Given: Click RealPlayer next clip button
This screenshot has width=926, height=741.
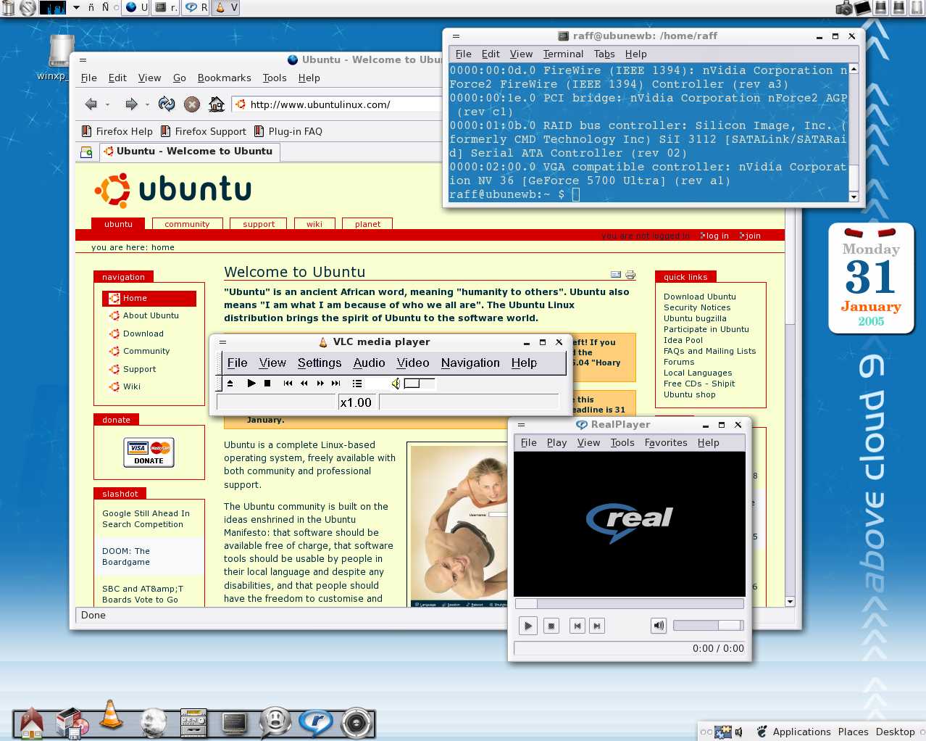Looking at the screenshot, I should [596, 626].
